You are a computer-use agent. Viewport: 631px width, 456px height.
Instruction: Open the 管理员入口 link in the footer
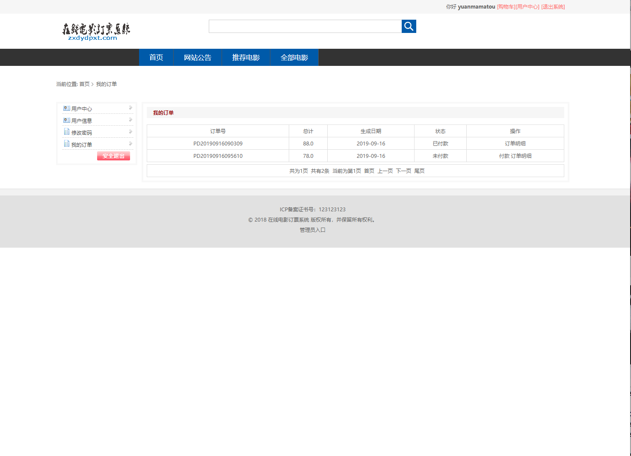pyautogui.click(x=313, y=230)
